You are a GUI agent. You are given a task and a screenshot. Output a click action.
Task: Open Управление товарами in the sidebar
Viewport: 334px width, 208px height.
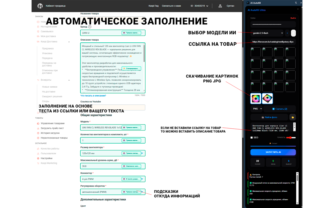coord(52,123)
